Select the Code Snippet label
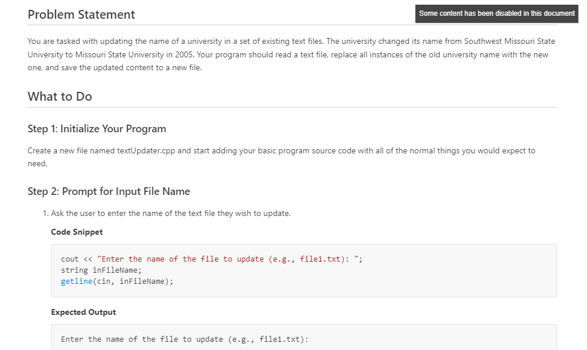This screenshot has width=587, height=350. coord(76,232)
